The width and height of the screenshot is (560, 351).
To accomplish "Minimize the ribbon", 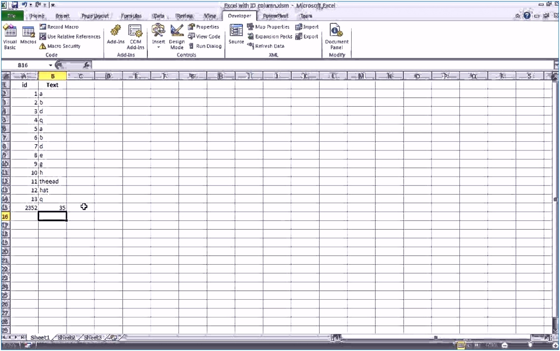I will [x=517, y=16].
